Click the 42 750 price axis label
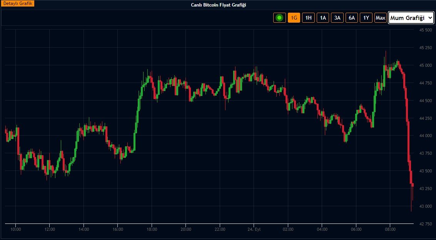Viewport: 436px width, 240px height. [x=425, y=224]
